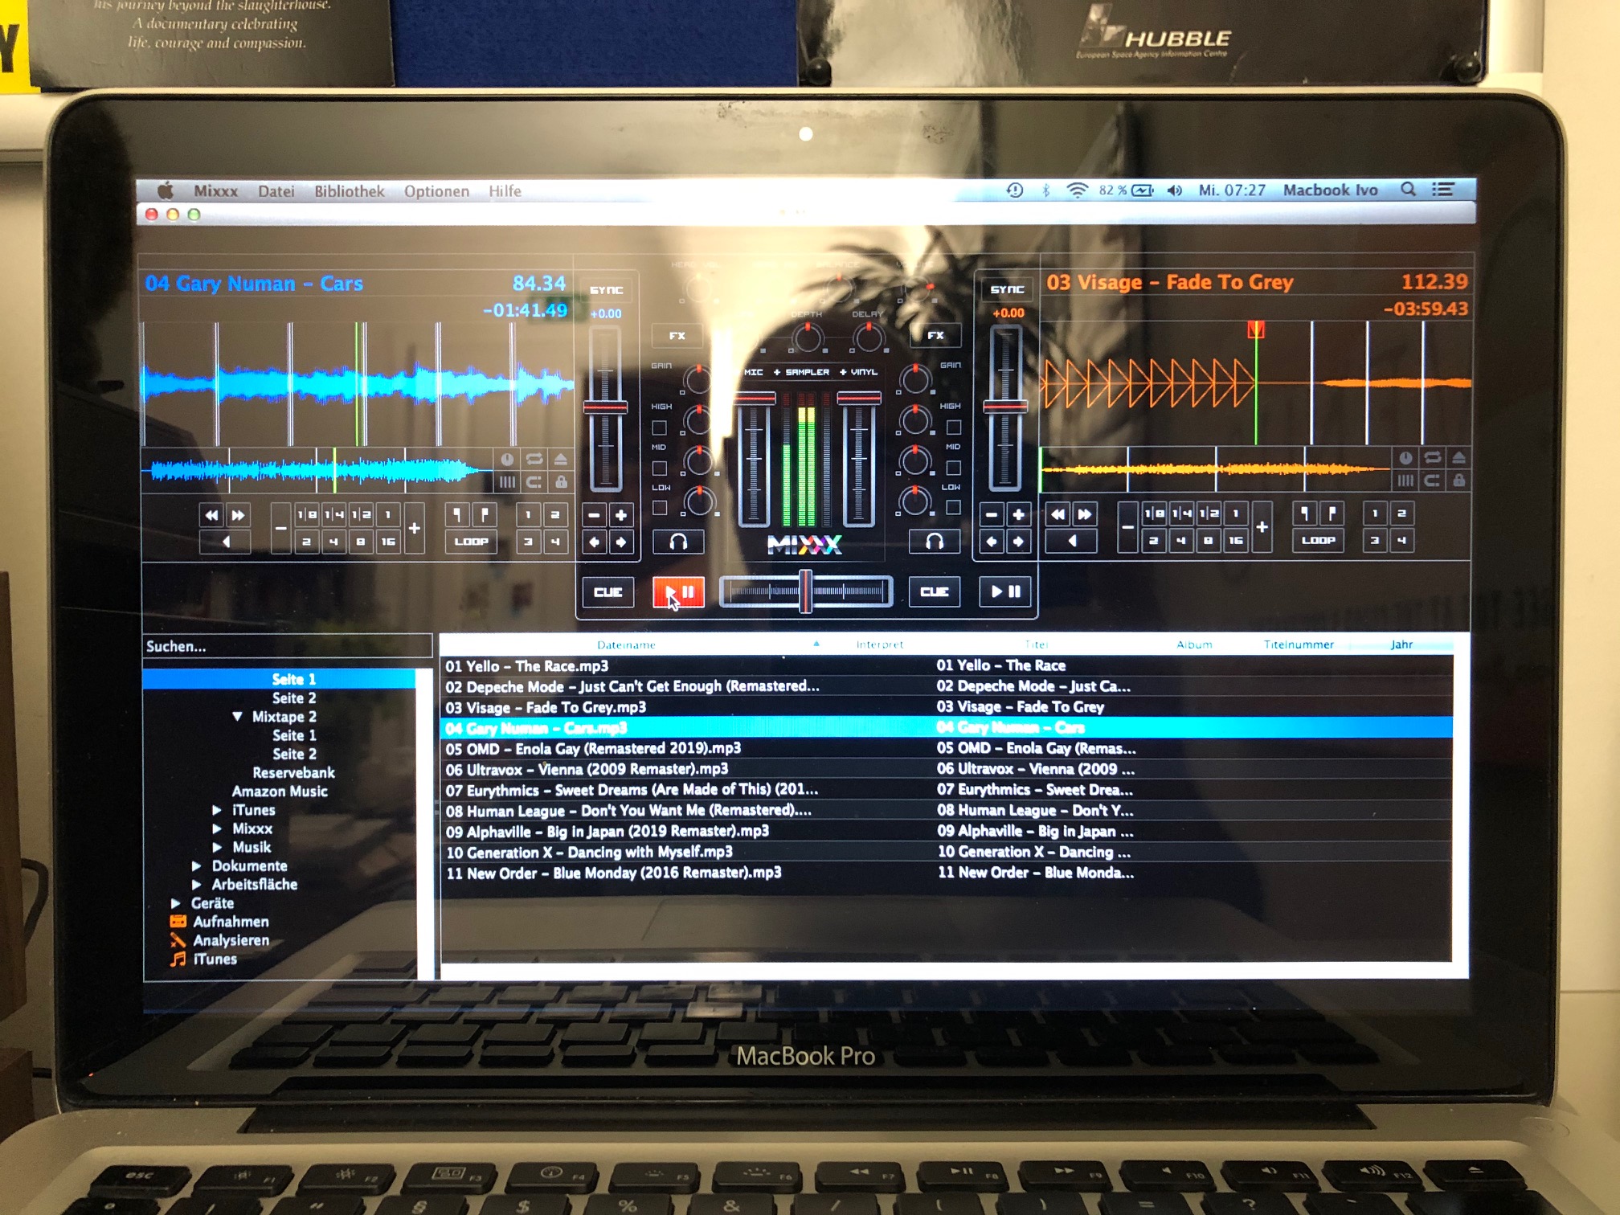
Task: Click loop-in marker on left deck
Action: point(457,515)
